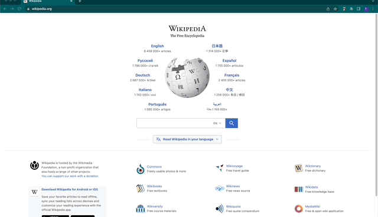This screenshot has height=217, width=378.
Task: Open the Français Wikipedia link
Action: coord(232,75)
